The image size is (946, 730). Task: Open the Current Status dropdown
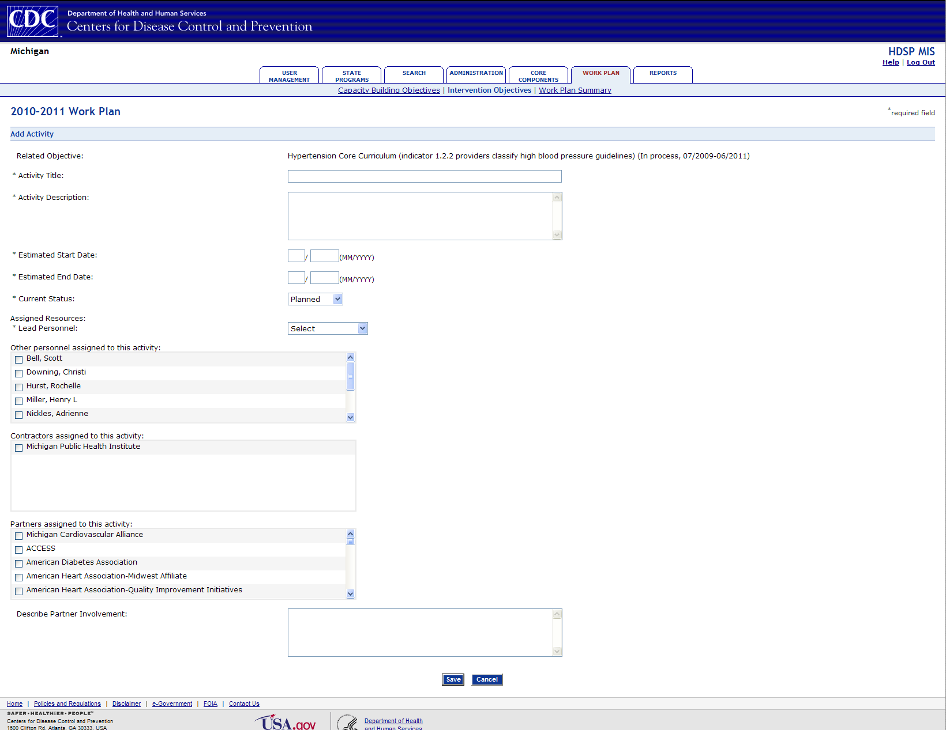[315, 299]
